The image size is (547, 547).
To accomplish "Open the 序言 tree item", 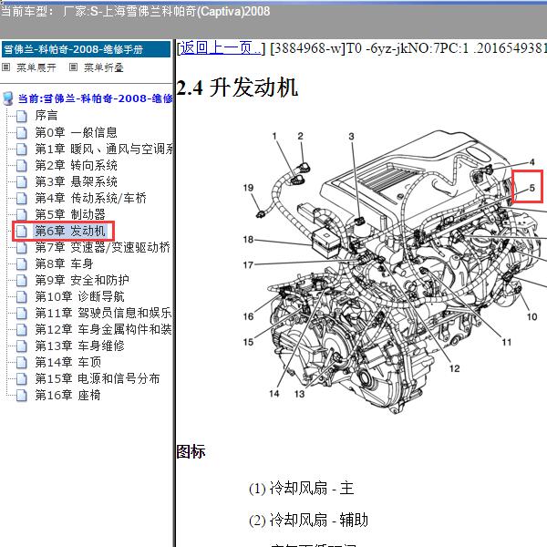I will (46, 116).
